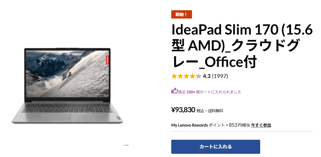This screenshot has height=157, width=321.
Task: Click the purple thumbs-up icon
Action: (x=174, y=91)
